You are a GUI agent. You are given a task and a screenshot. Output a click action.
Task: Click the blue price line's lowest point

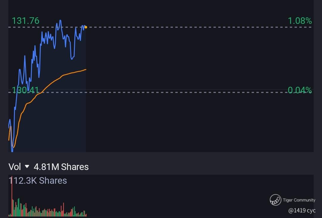point(12,151)
